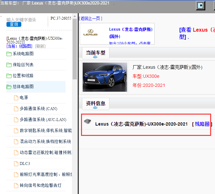Click the 多路通信系统 (CAN) document icon

(16, 109)
